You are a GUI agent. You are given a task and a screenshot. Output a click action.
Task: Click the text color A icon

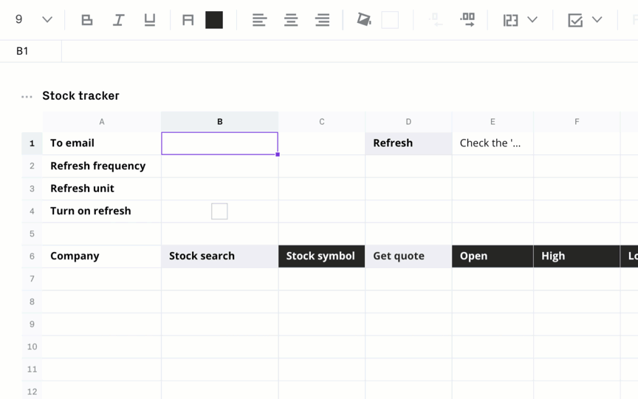point(188,20)
